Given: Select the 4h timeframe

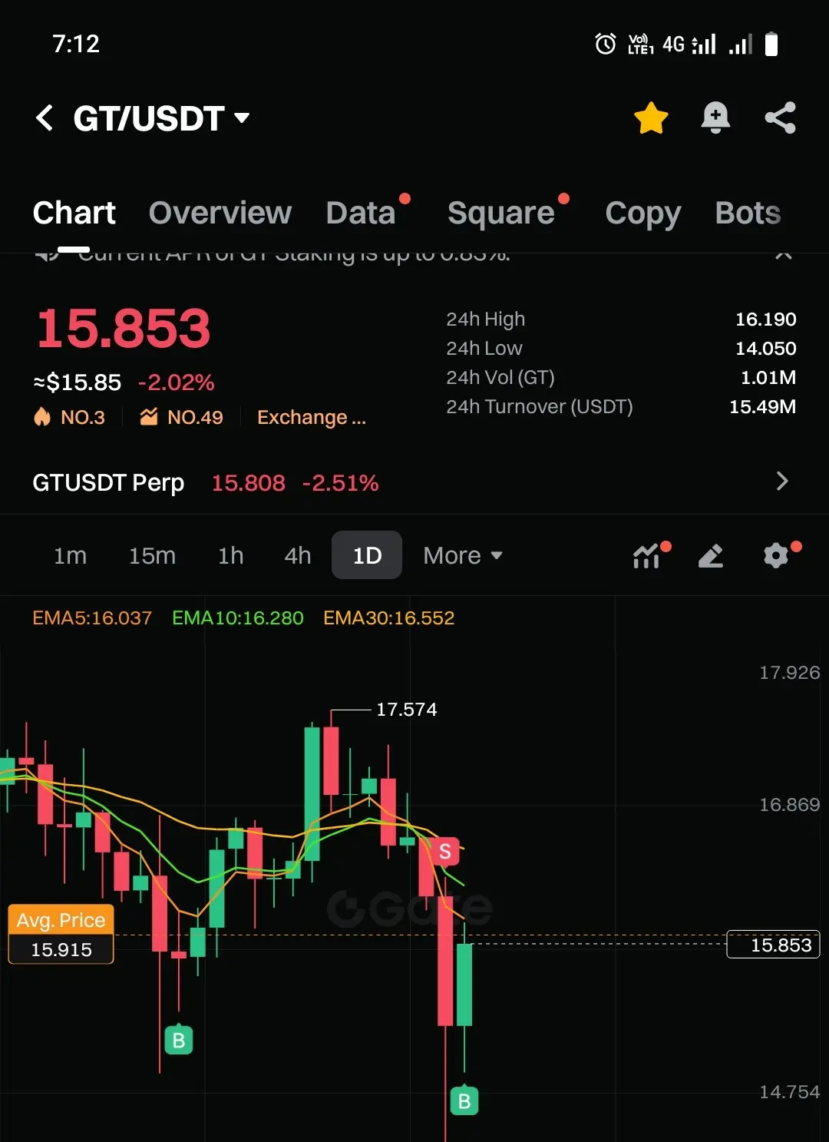Looking at the screenshot, I should click(x=298, y=555).
